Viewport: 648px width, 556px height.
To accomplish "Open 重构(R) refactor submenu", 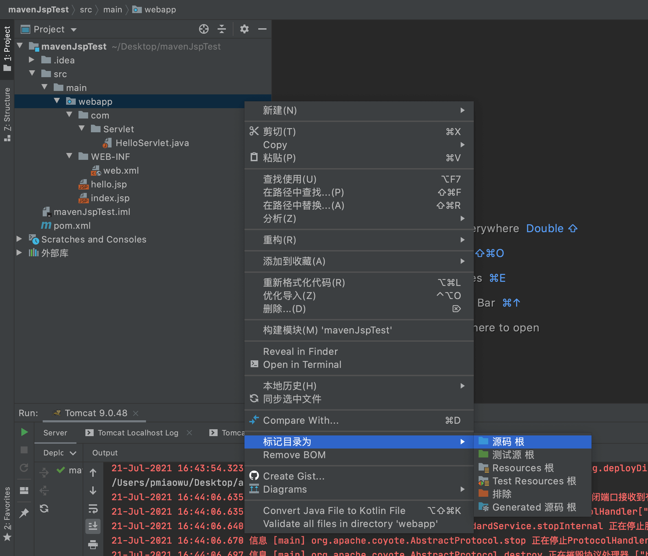I will coord(359,240).
